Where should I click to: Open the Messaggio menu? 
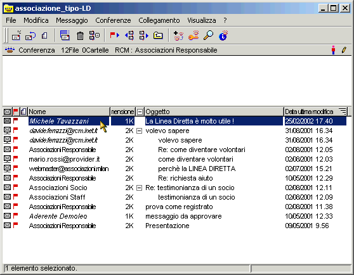tap(72, 20)
